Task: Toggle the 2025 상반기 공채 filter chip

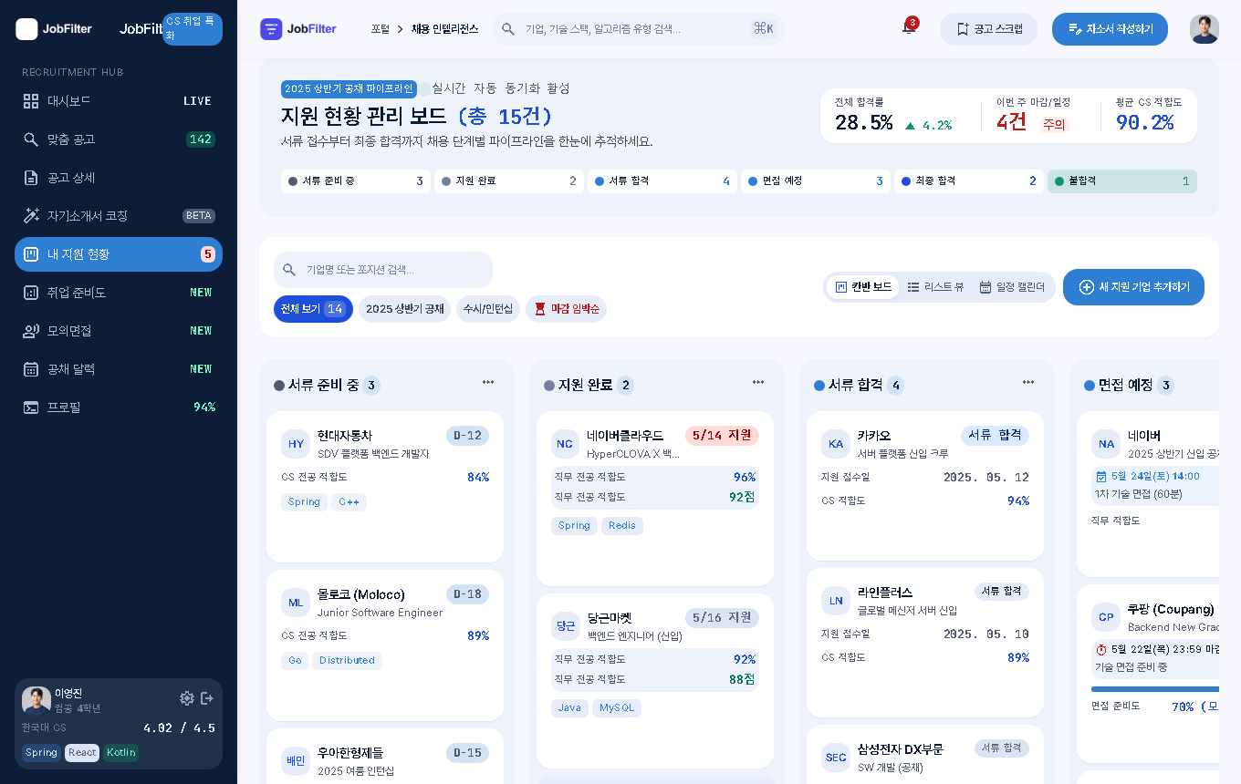Action: (x=404, y=309)
